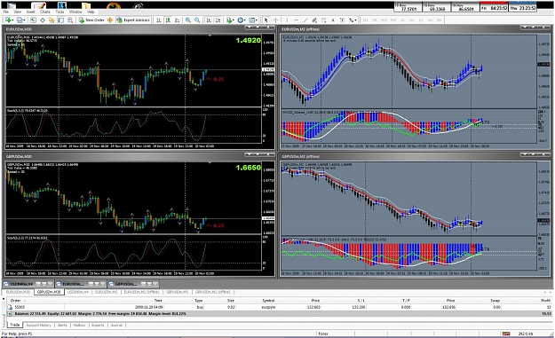
Task: Click the Strategy Tester toolbar icon
Action: [70, 20]
